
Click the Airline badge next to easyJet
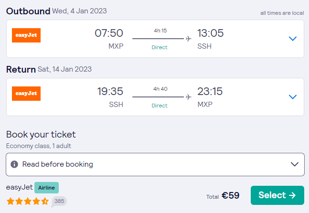tap(46, 188)
